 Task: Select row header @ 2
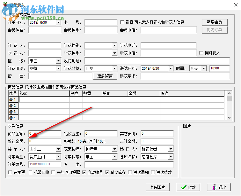pos(13,106)
